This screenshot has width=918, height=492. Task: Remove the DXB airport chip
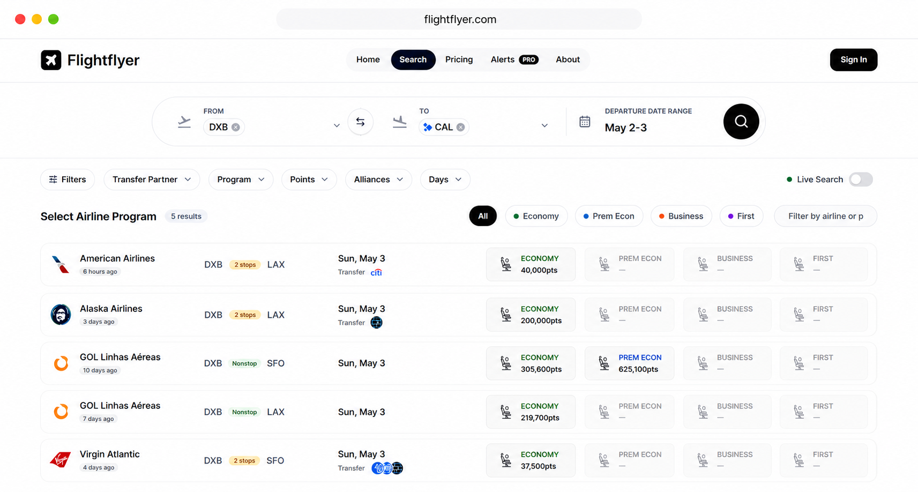pos(236,127)
